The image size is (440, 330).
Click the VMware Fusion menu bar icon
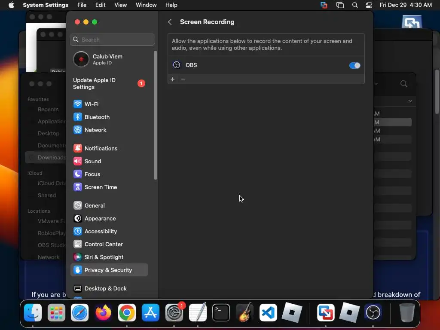(x=324, y=5)
